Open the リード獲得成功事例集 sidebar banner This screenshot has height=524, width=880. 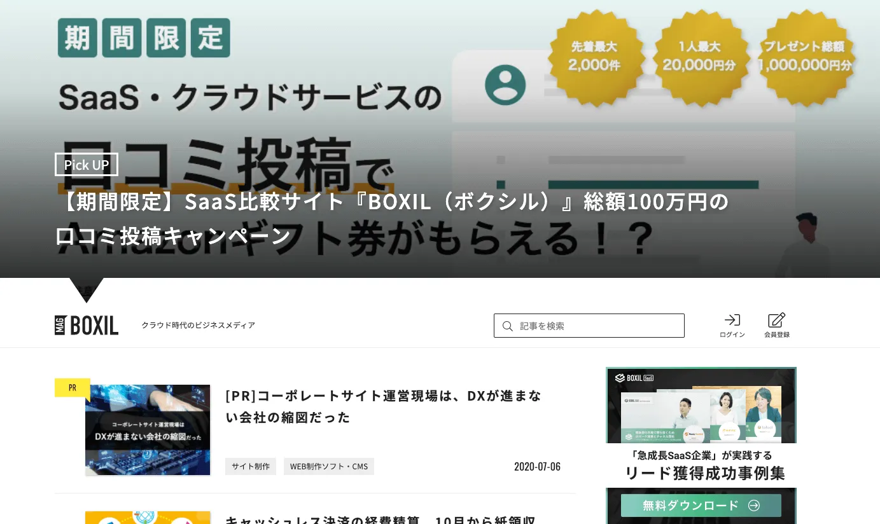click(x=701, y=445)
